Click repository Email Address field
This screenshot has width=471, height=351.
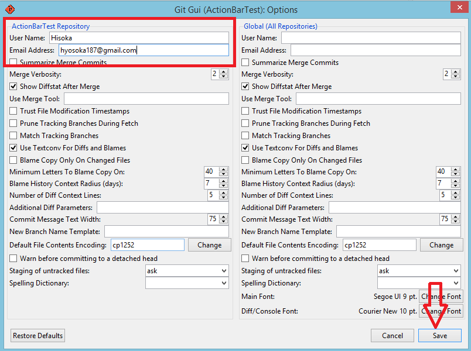144,50
